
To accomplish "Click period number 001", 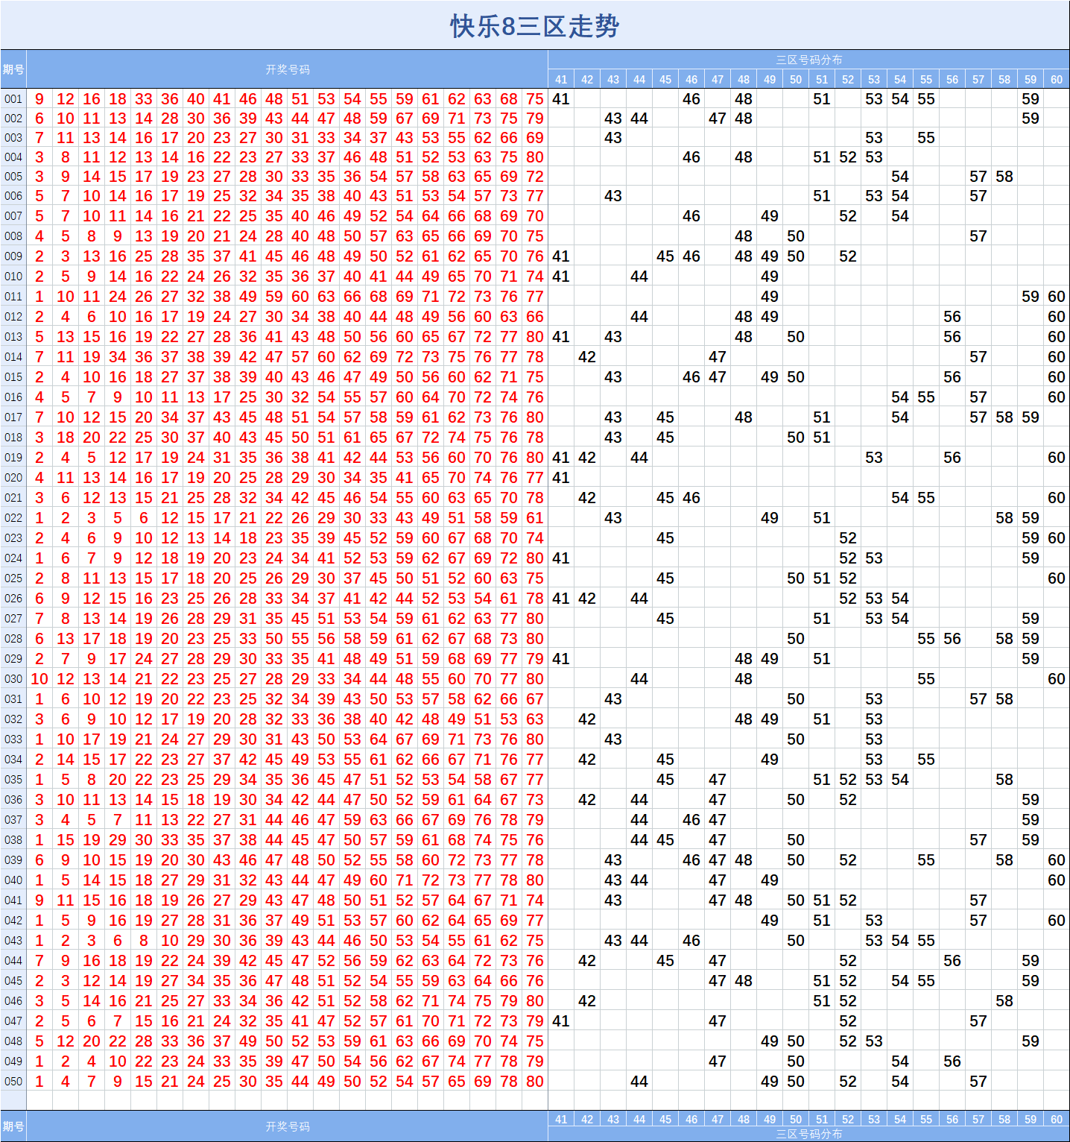I will [x=13, y=99].
